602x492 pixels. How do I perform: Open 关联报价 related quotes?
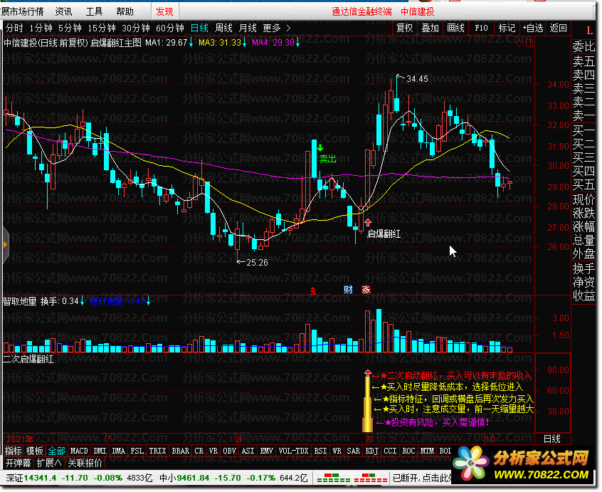point(85,463)
